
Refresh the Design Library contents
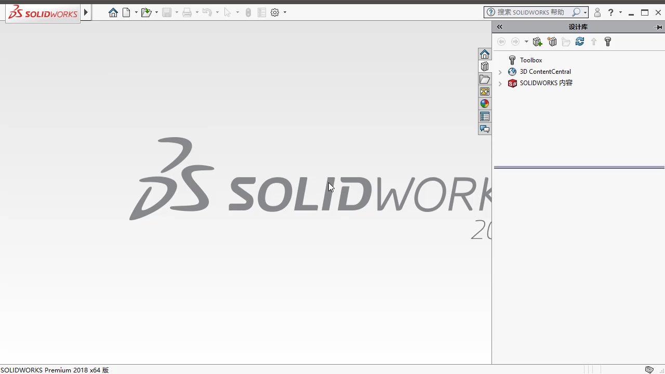pos(580,42)
